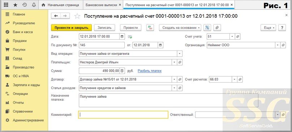Open document structure icon in toolbar
This screenshot has height=132, width=292.
tap(207, 28)
